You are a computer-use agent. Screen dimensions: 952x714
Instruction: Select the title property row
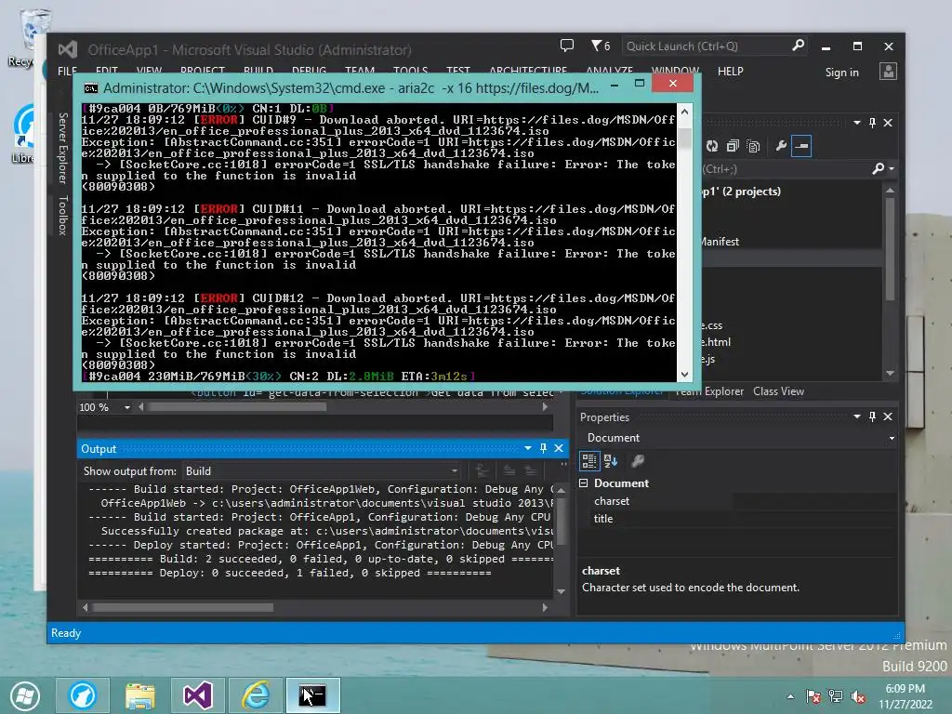[737, 519]
